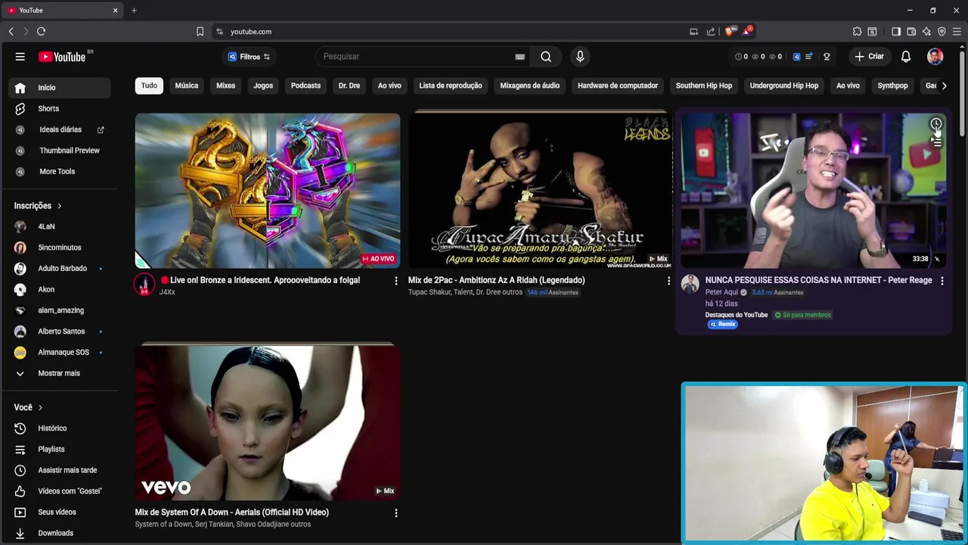Add Peter Reage video to the queue
This screenshot has height=545, width=968.
pos(936,142)
